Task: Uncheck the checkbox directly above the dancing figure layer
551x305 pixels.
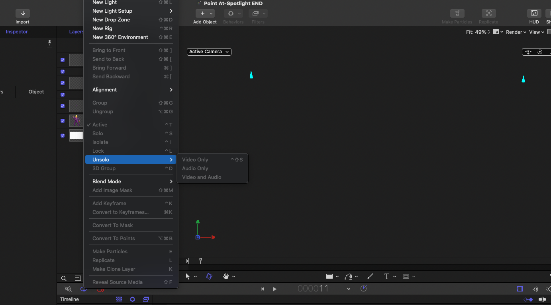Action: [63, 106]
